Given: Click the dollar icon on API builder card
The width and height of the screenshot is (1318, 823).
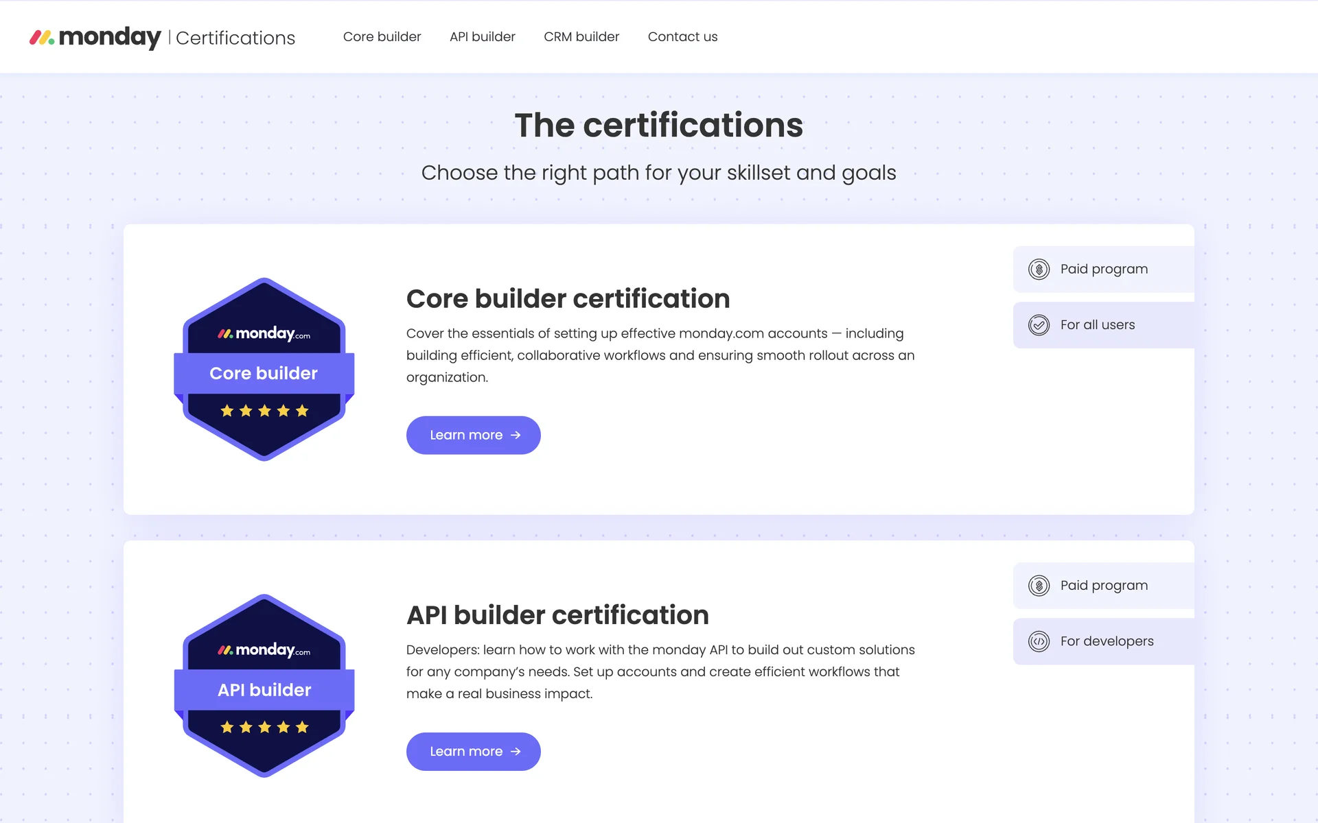Looking at the screenshot, I should [x=1039, y=586].
